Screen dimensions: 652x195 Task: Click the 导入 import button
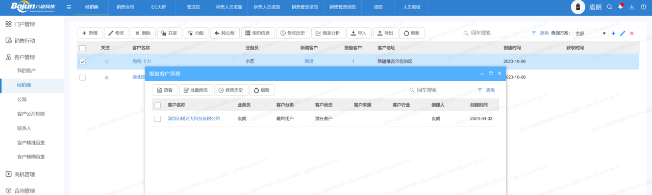point(359,33)
